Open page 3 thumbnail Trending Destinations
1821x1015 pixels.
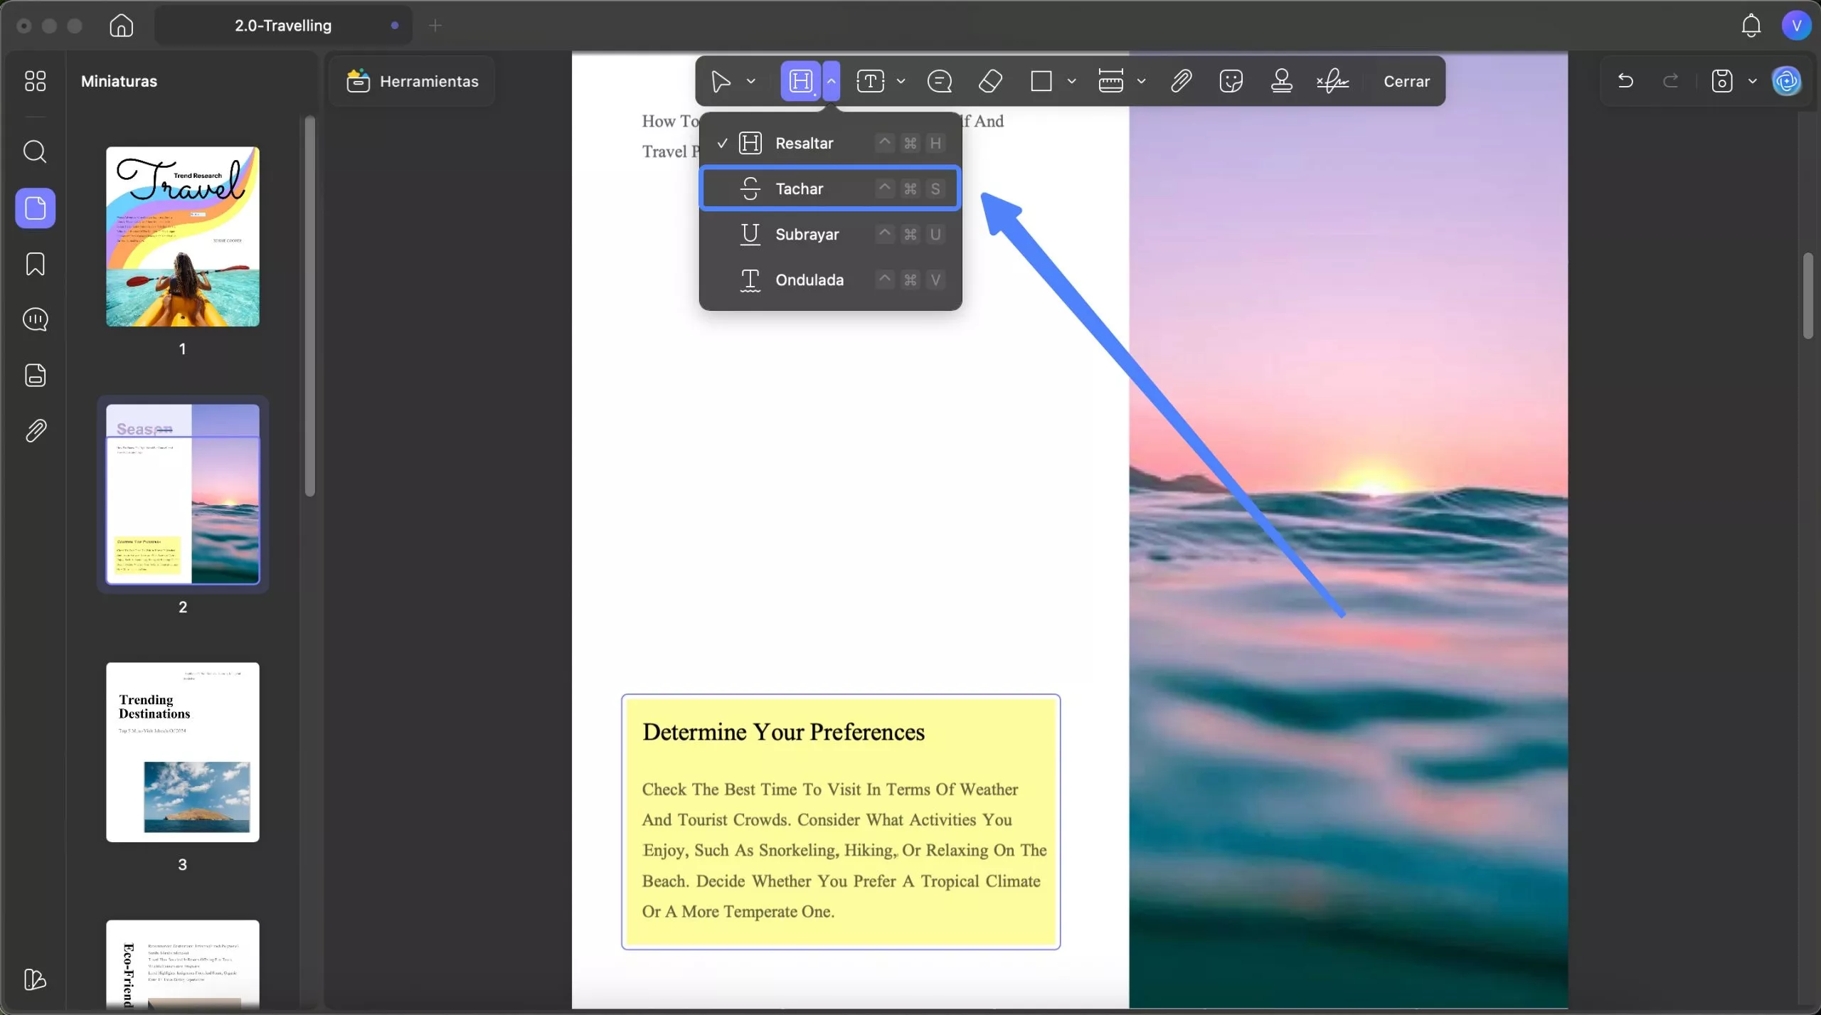point(183,752)
